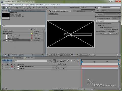This screenshot has height=91, width=122.
Task: Click the trash icon in Project panel
Action: [x=20, y=55]
